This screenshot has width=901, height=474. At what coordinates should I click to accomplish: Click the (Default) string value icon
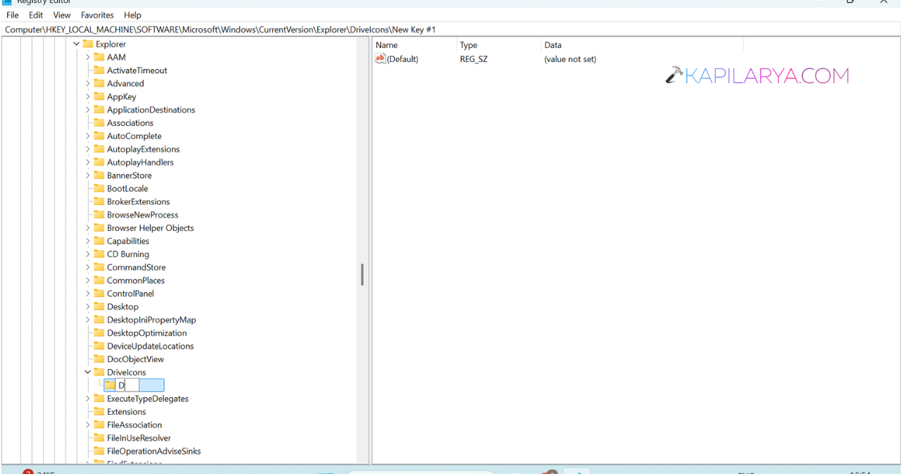[380, 59]
